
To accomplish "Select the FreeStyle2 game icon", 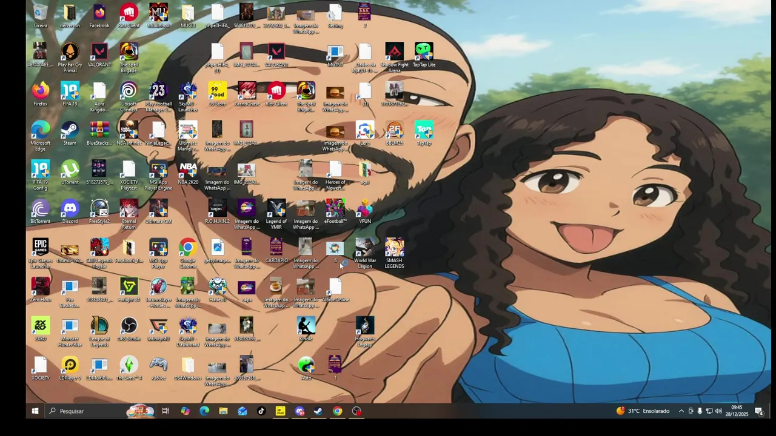I will [99, 212].
